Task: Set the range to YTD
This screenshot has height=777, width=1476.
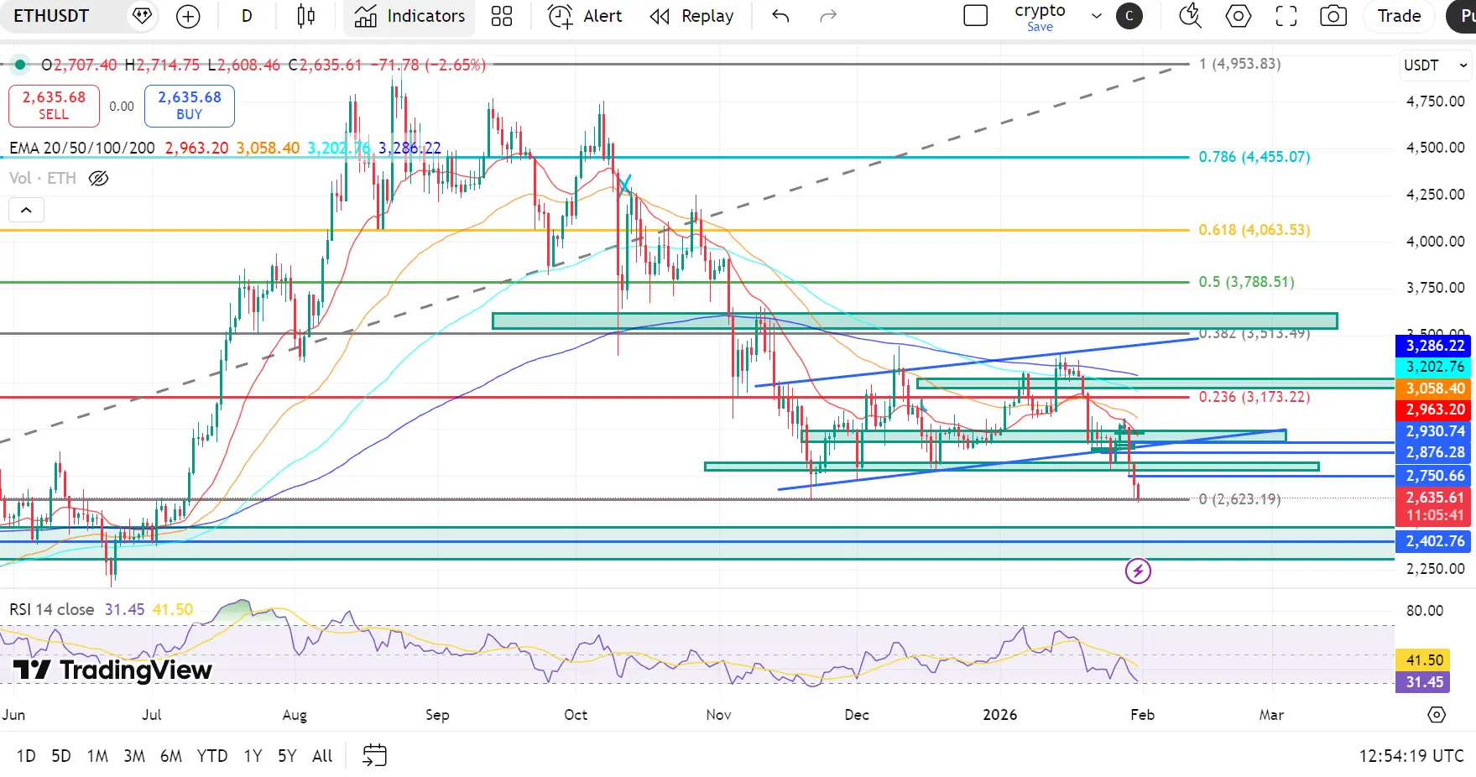Action: [x=212, y=756]
